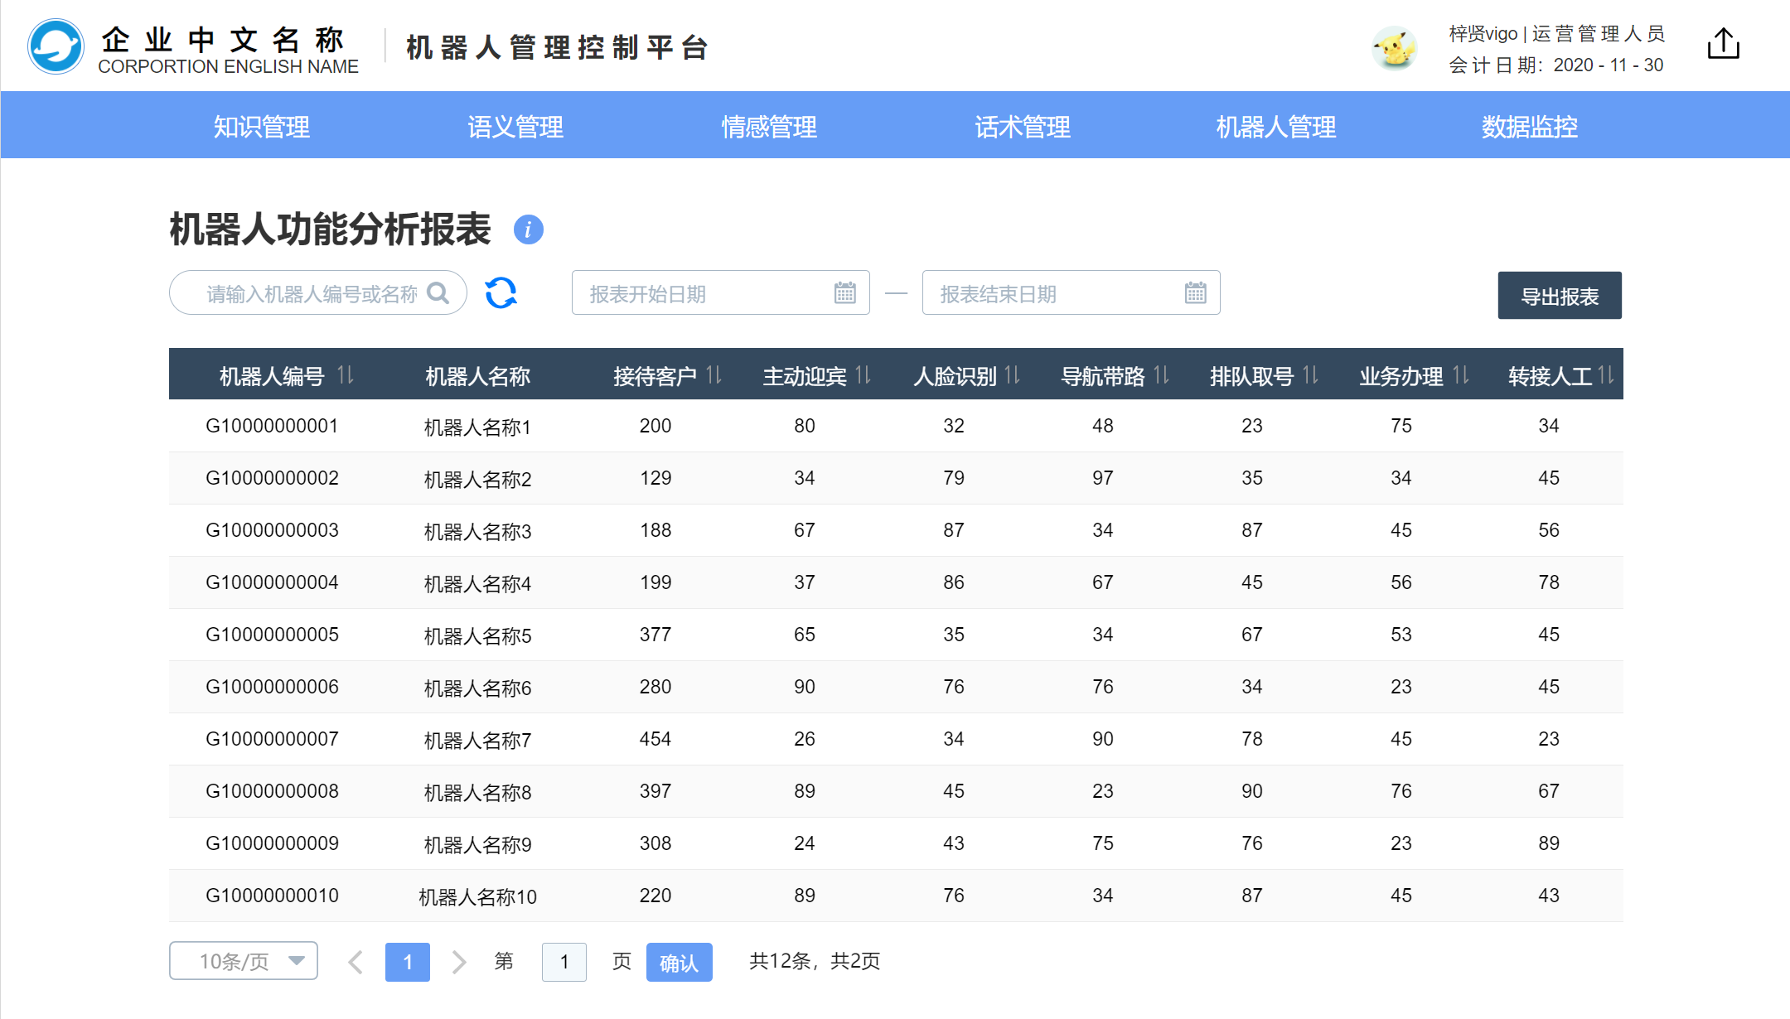Go to previous page with left chevron
Image resolution: width=1790 pixels, height=1019 pixels.
tap(356, 962)
